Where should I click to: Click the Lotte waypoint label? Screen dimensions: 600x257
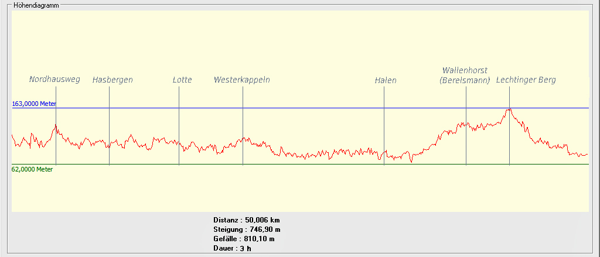pyautogui.click(x=182, y=80)
